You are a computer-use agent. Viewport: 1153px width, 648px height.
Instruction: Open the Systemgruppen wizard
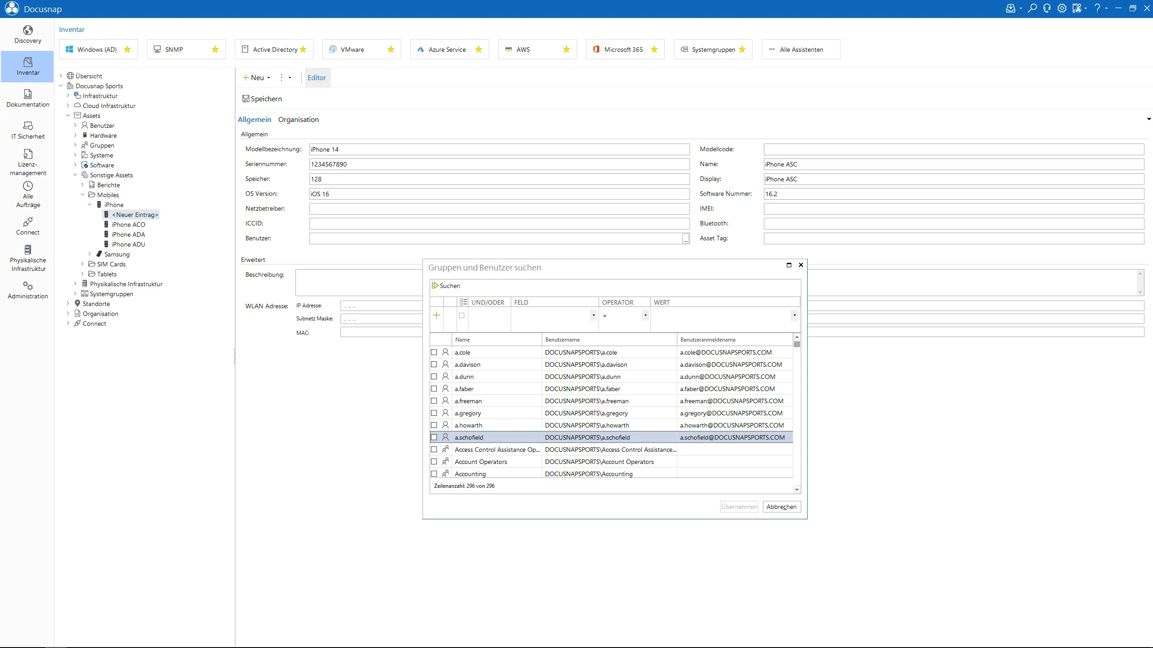click(713, 49)
